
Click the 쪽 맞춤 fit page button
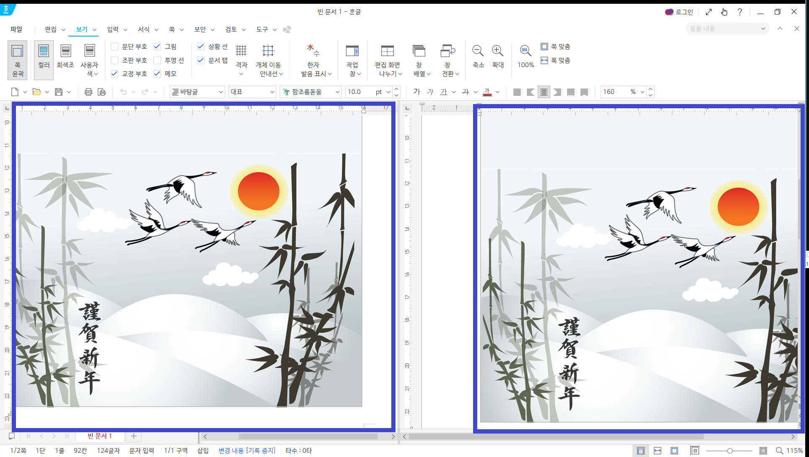tap(556, 47)
